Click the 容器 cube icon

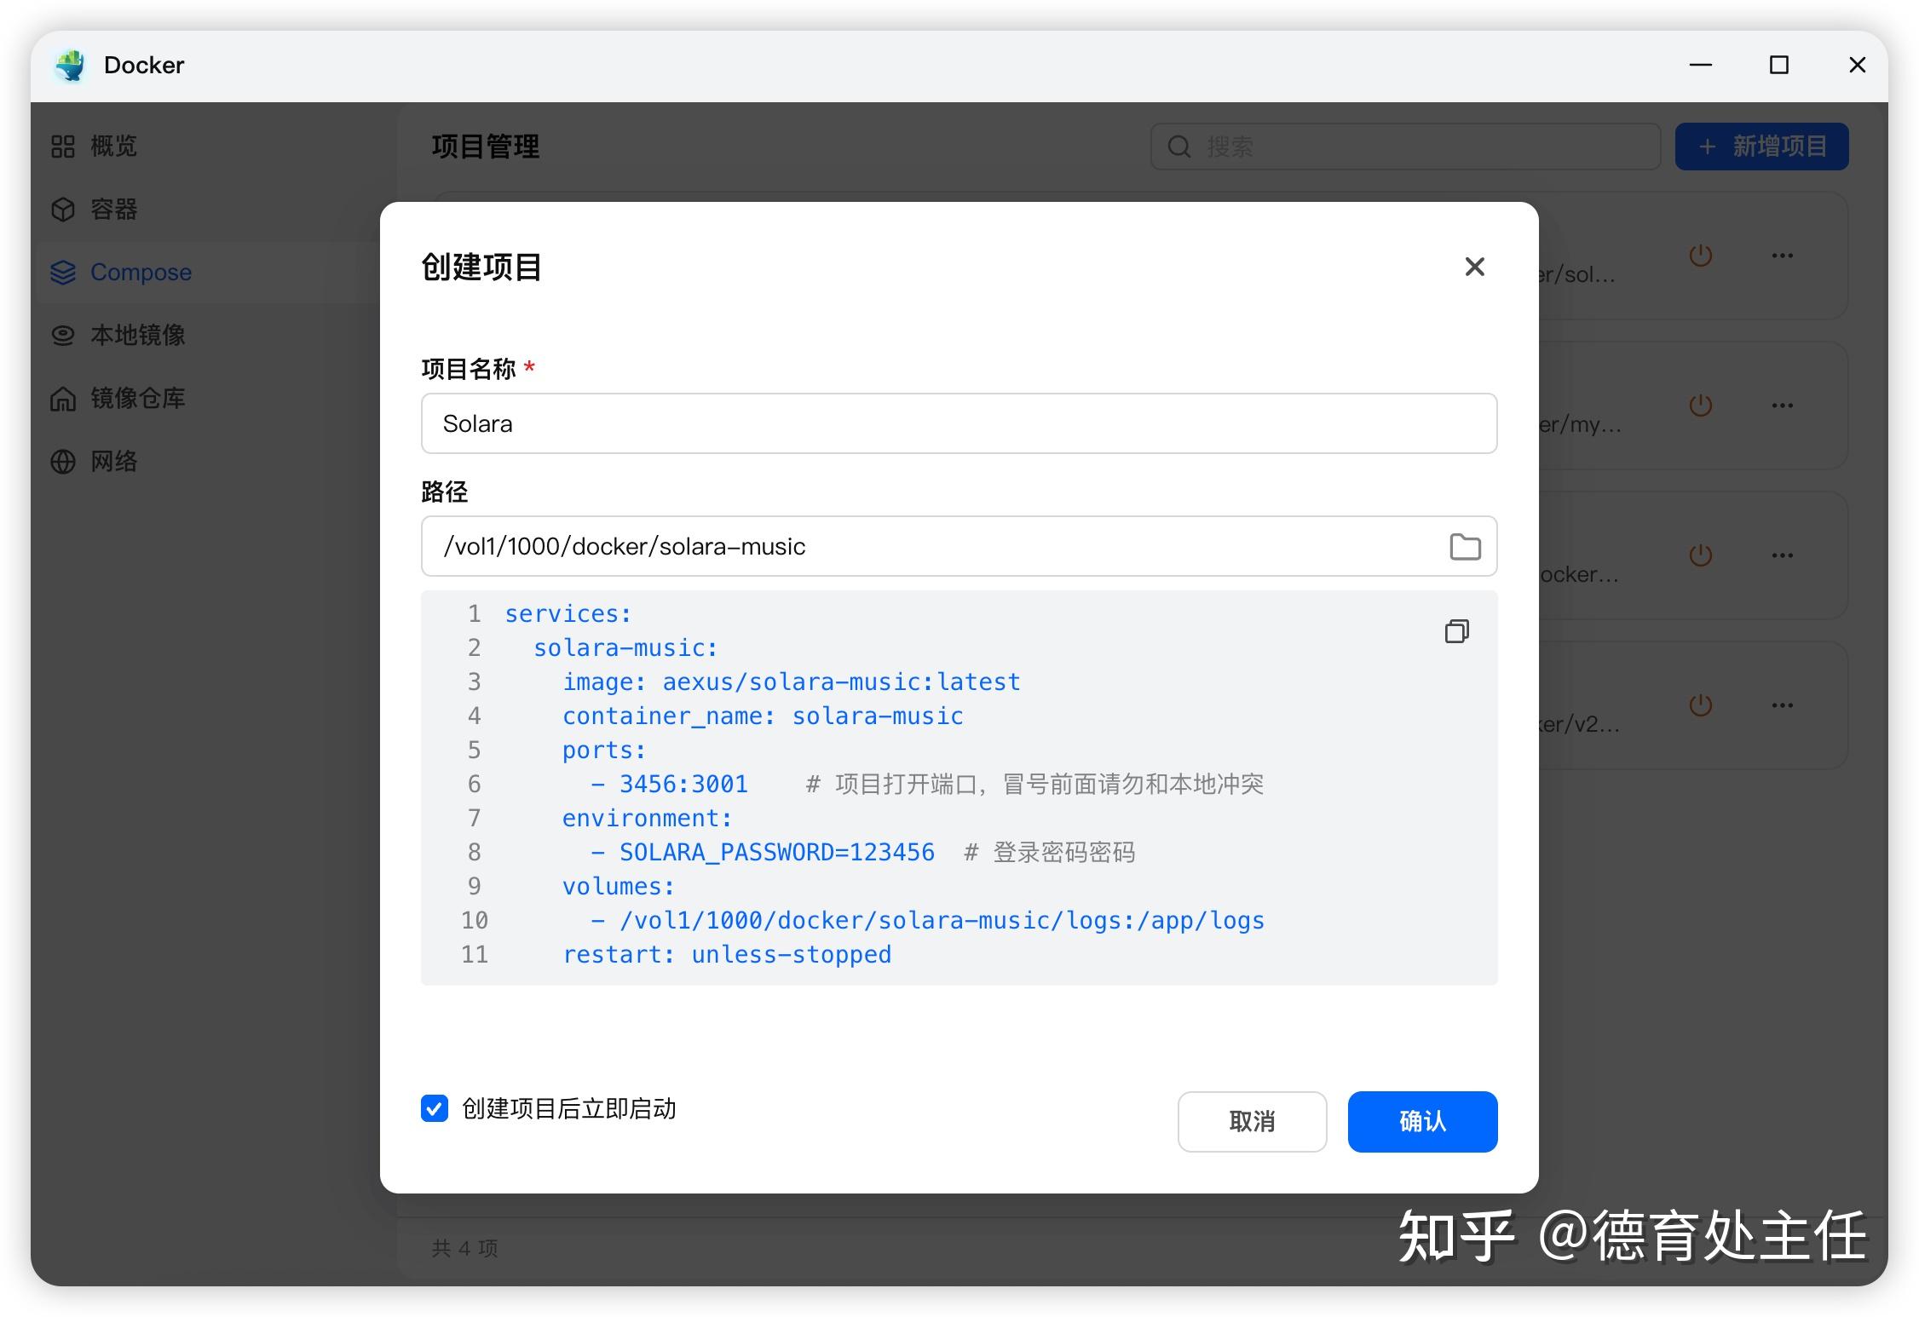tap(63, 210)
